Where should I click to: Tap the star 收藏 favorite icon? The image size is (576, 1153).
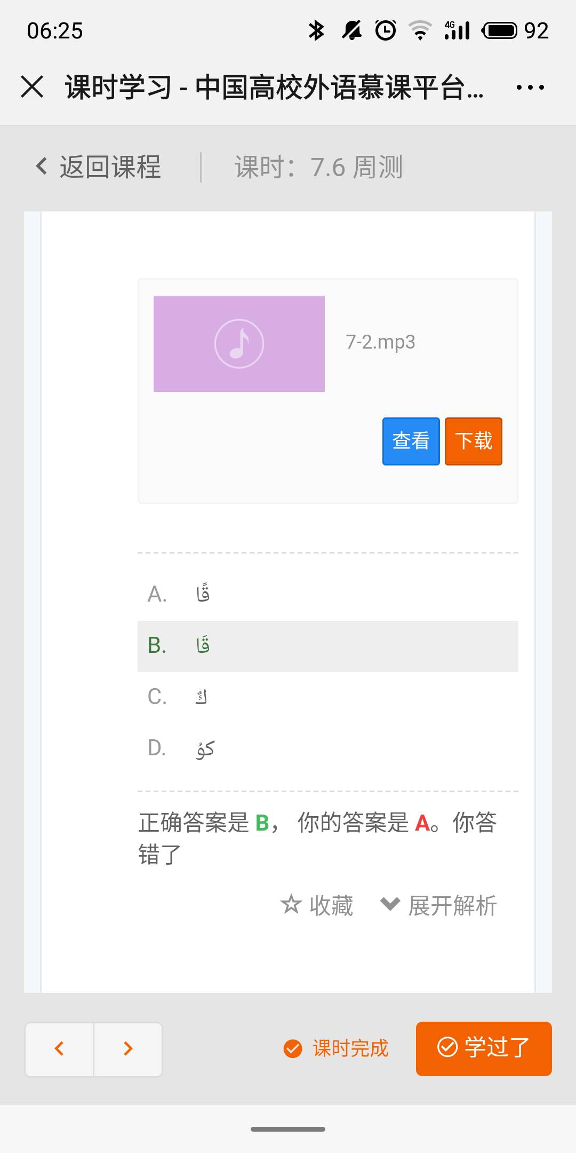[291, 905]
